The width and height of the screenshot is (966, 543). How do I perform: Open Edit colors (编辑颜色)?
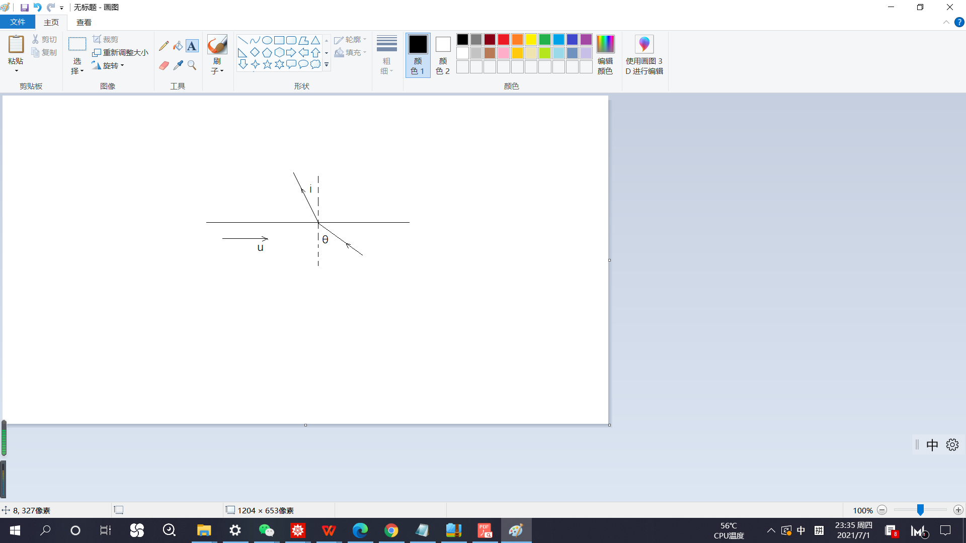tap(605, 55)
